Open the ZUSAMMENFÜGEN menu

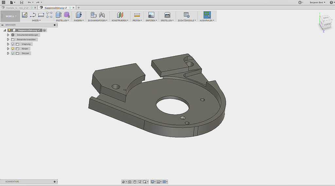point(97,20)
